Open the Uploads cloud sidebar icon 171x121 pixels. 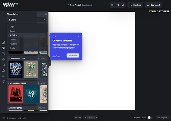(3, 65)
